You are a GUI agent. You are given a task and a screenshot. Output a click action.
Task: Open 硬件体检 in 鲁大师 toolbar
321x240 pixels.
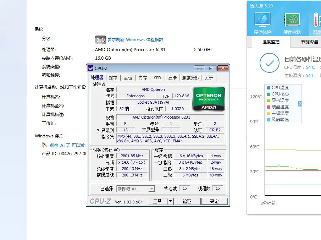tap(262, 23)
